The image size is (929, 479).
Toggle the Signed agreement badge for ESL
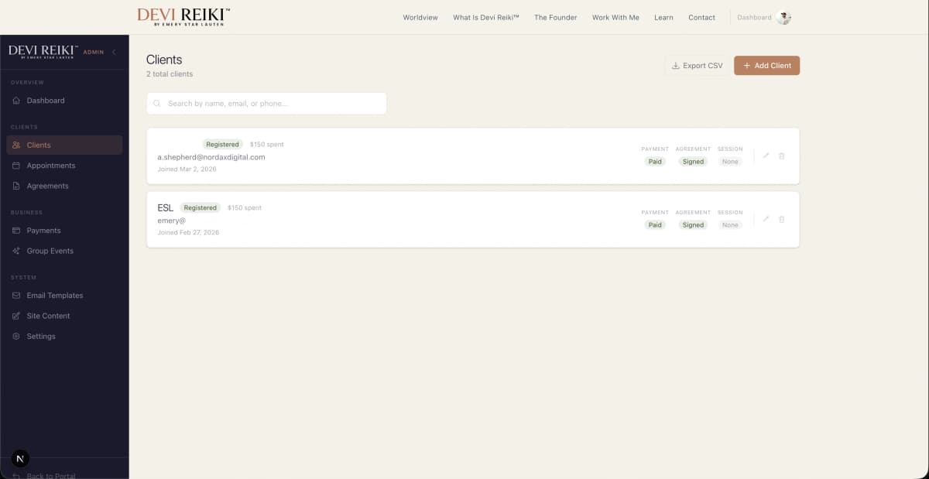tap(692, 224)
